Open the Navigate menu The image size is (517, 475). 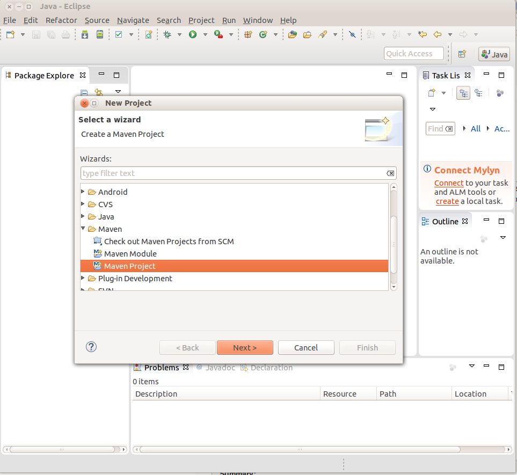pos(133,20)
